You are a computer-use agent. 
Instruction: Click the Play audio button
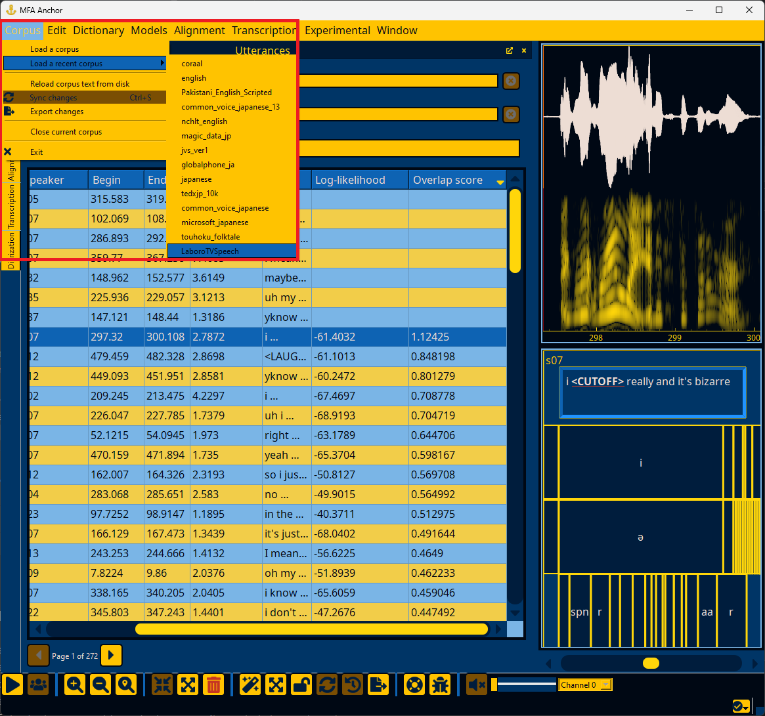click(x=12, y=684)
